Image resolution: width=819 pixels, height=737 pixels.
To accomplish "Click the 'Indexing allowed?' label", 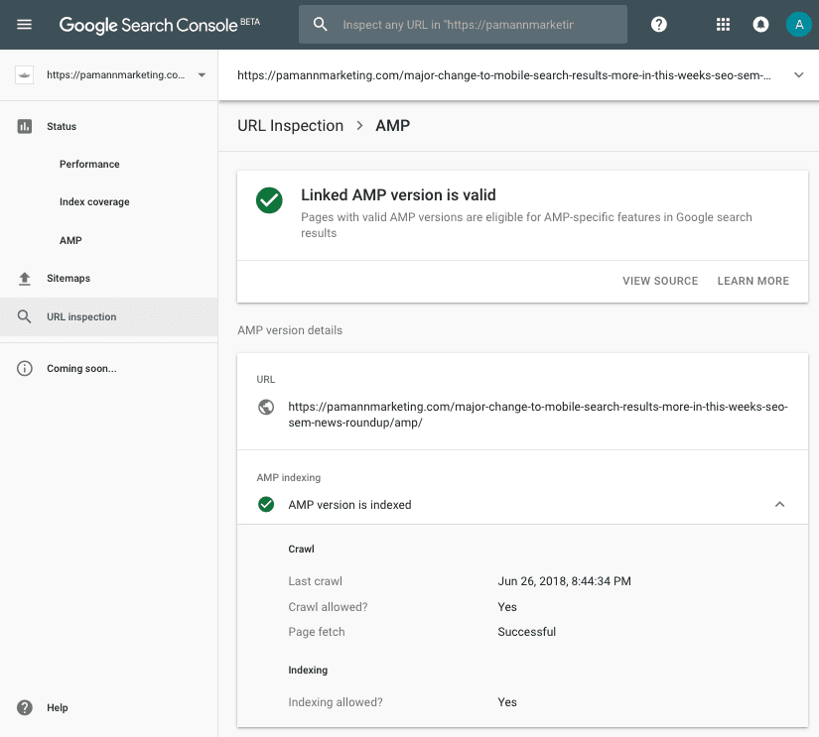I will 336,702.
